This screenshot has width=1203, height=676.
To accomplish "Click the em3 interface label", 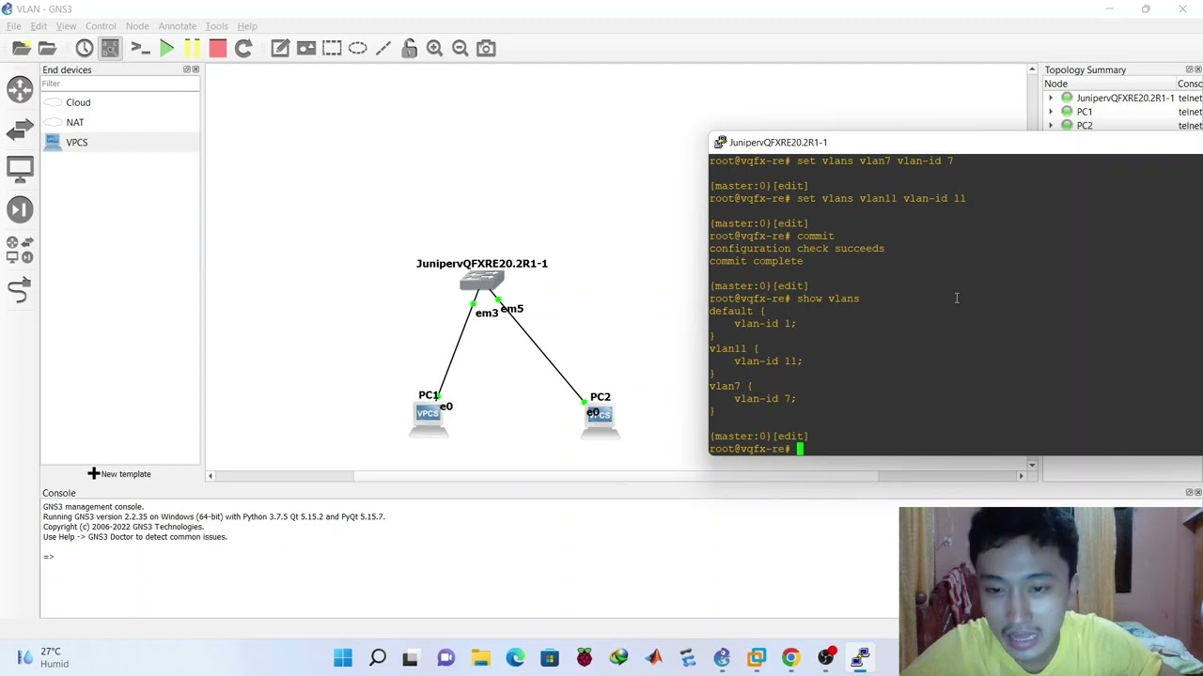I will tap(486, 314).
